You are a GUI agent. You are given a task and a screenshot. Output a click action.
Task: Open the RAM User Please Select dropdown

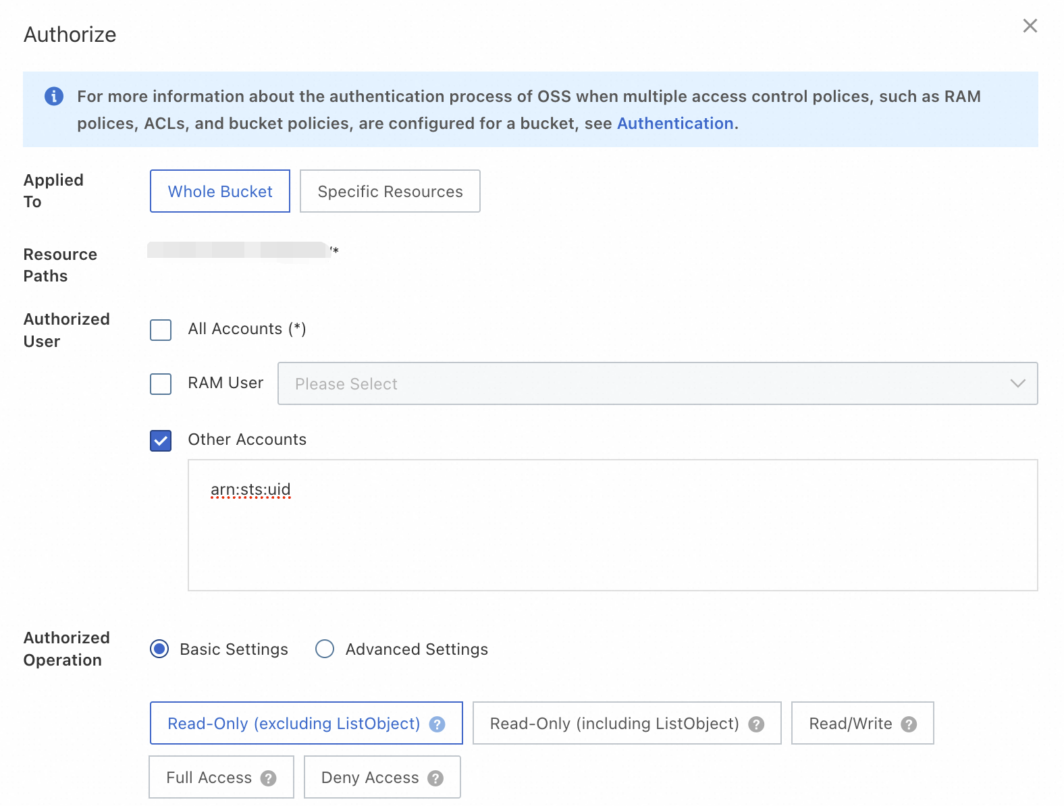coord(648,383)
